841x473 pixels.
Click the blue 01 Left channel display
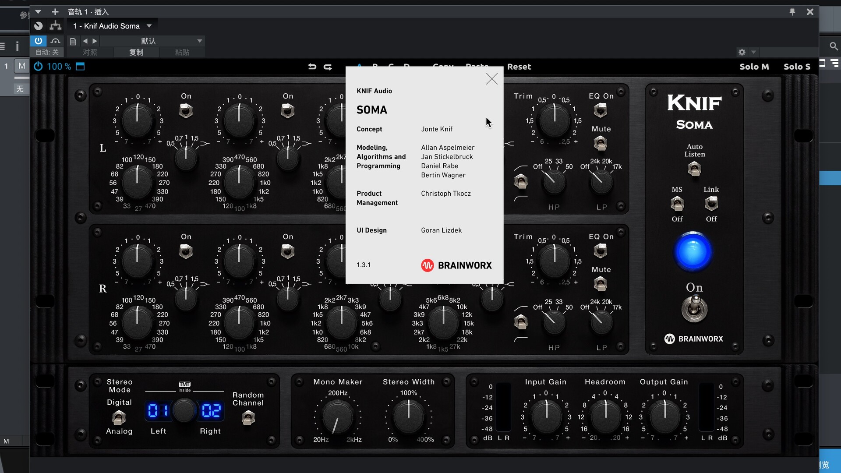[159, 410]
